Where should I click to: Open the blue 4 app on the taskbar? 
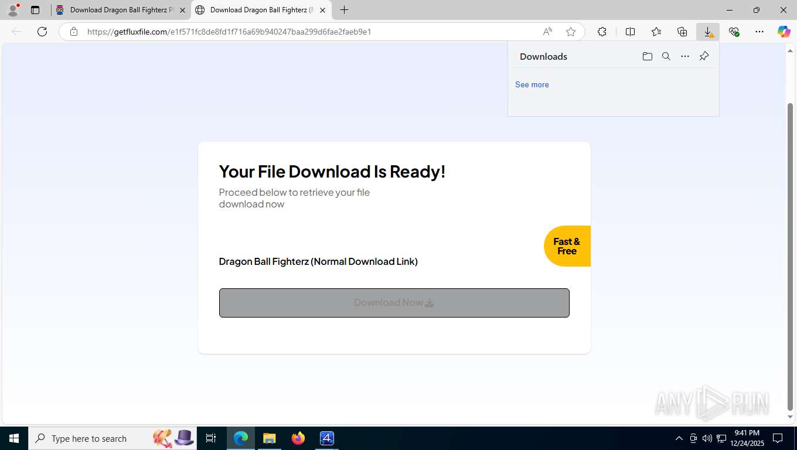[327, 438]
